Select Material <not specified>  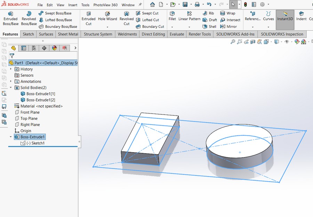click(39, 106)
